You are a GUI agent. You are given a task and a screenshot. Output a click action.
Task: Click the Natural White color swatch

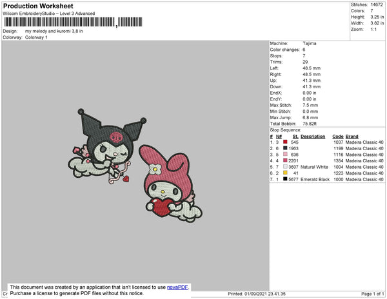(285, 167)
